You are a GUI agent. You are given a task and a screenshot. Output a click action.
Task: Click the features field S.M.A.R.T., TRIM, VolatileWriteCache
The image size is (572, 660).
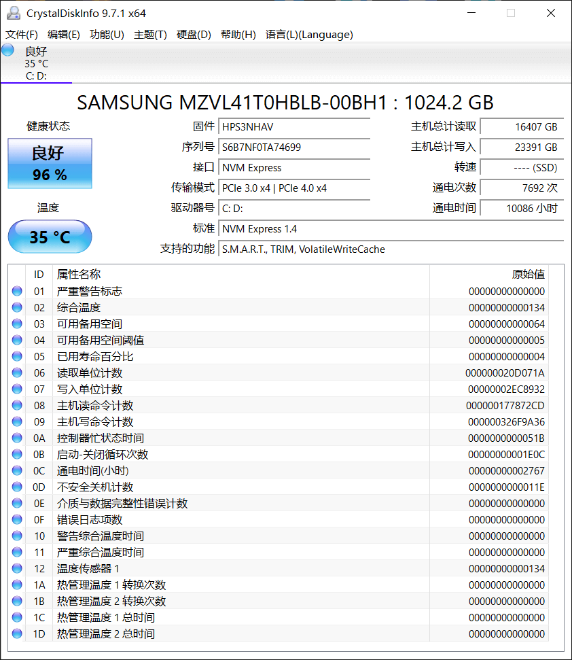(391, 249)
